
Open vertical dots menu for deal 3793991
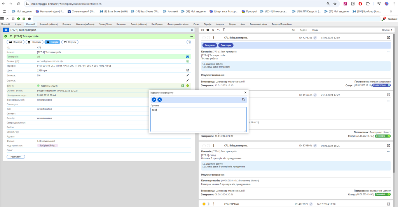214,146
